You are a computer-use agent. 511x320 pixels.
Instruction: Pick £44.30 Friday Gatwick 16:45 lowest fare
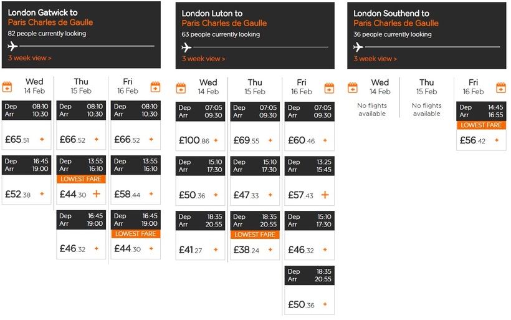click(x=135, y=248)
